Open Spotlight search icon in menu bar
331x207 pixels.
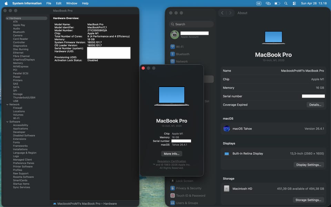(x=286, y=3)
